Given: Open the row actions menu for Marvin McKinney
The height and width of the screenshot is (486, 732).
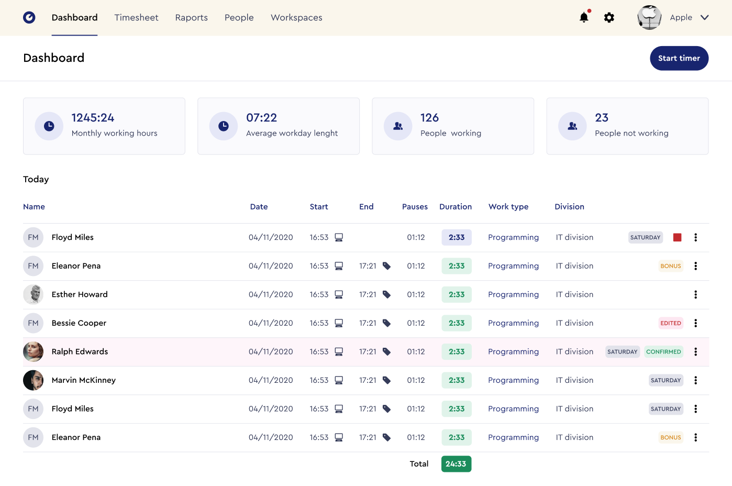Looking at the screenshot, I should tap(695, 380).
